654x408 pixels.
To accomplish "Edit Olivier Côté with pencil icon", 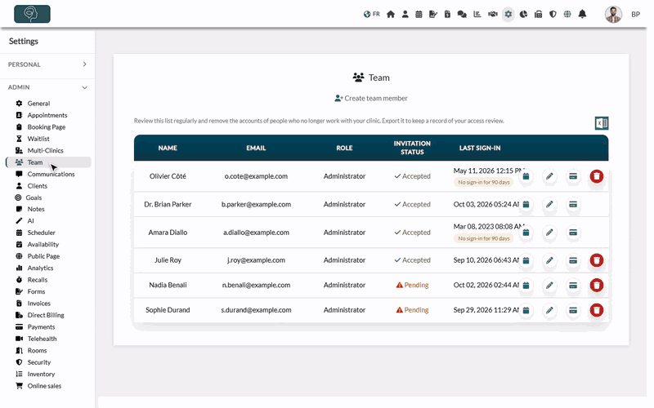I will pyautogui.click(x=549, y=176).
